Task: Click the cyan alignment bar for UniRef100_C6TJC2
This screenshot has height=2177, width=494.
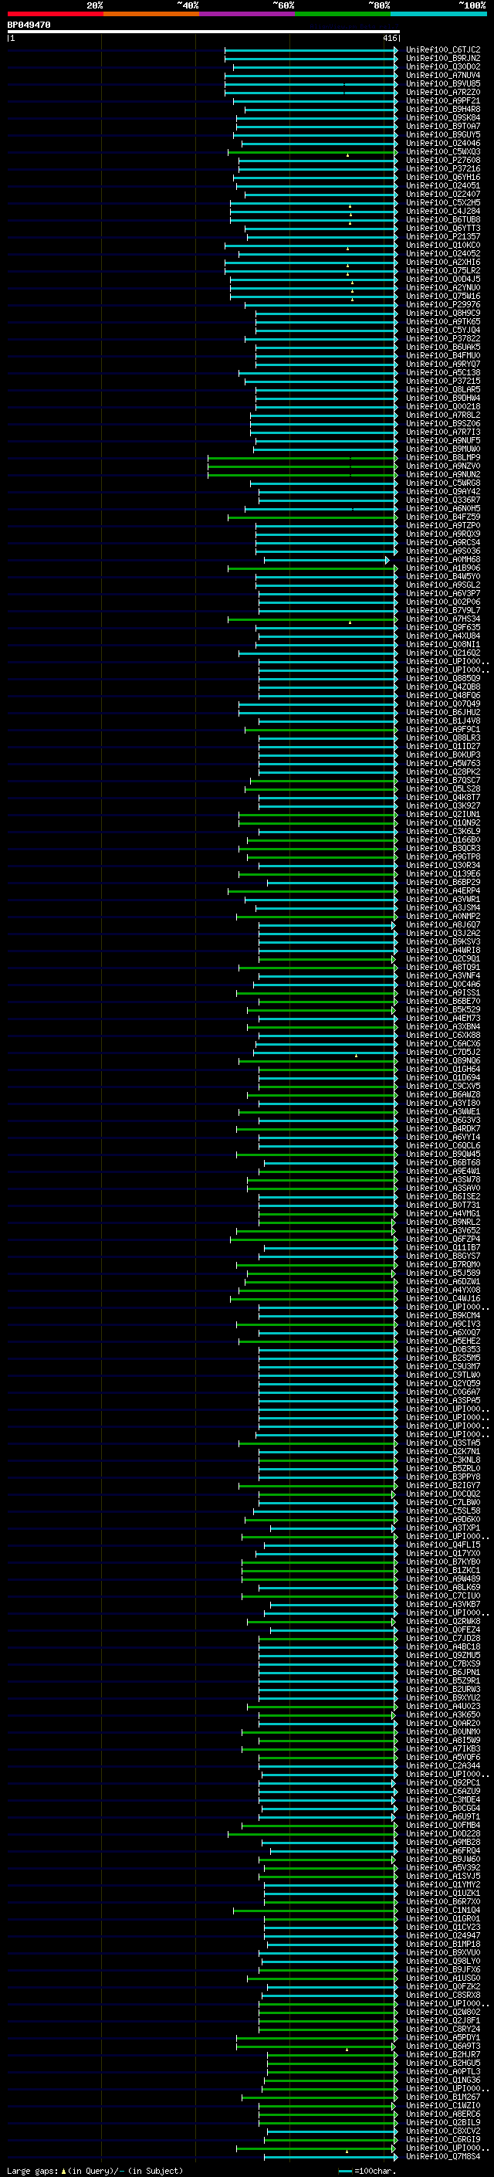Action: (x=311, y=50)
